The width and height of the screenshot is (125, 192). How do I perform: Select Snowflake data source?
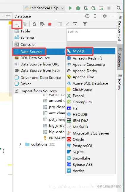click(91, 158)
